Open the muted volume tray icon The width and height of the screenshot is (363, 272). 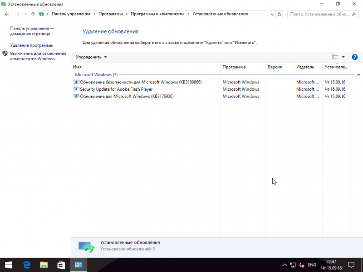(301, 265)
